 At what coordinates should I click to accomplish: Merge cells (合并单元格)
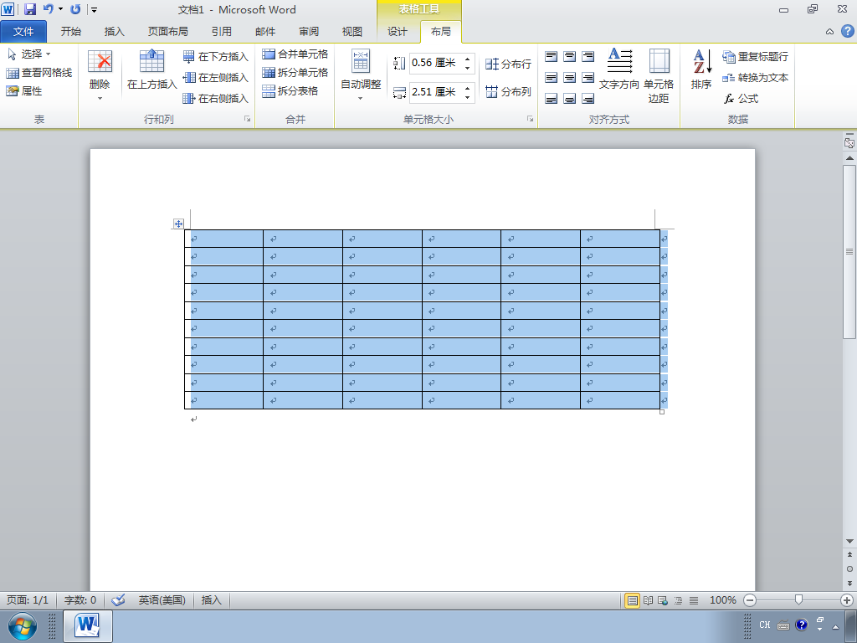tap(295, 54)
